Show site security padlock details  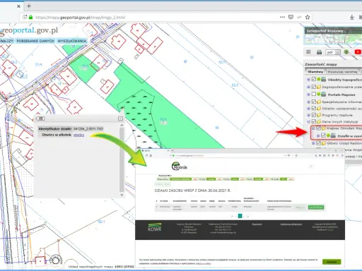pos(30,17)
